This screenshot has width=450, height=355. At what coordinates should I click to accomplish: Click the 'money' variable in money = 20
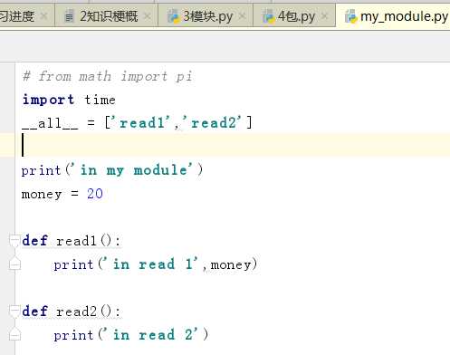pyautogui.click(x=42, y=194)
